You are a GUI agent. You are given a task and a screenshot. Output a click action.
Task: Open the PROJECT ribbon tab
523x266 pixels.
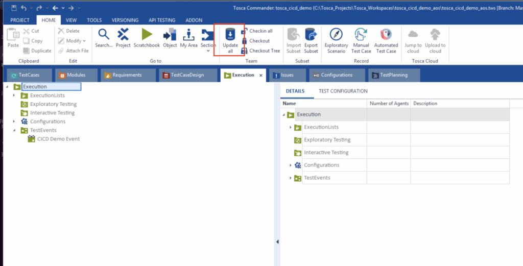pyautogui.click(x=20, y=20)
